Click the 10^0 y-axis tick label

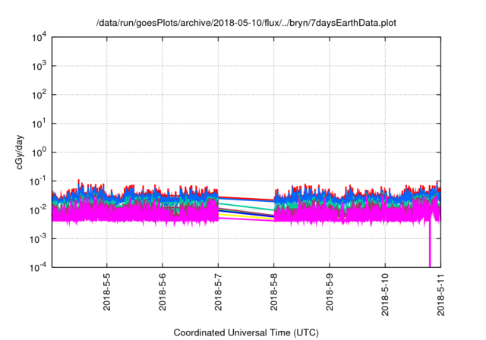click(39, 153)
